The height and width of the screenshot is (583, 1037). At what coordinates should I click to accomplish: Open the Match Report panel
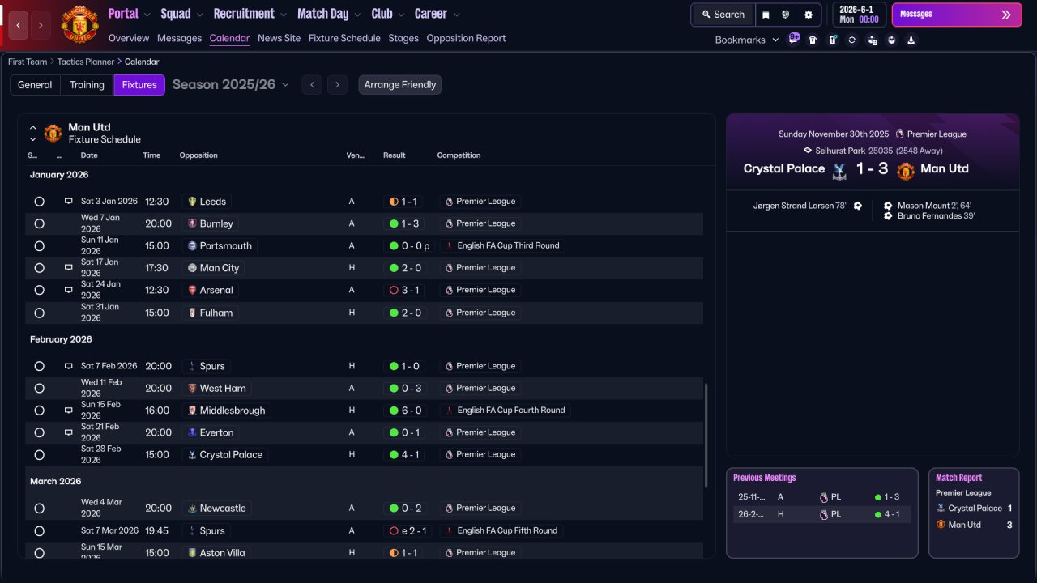pos(974,513)
